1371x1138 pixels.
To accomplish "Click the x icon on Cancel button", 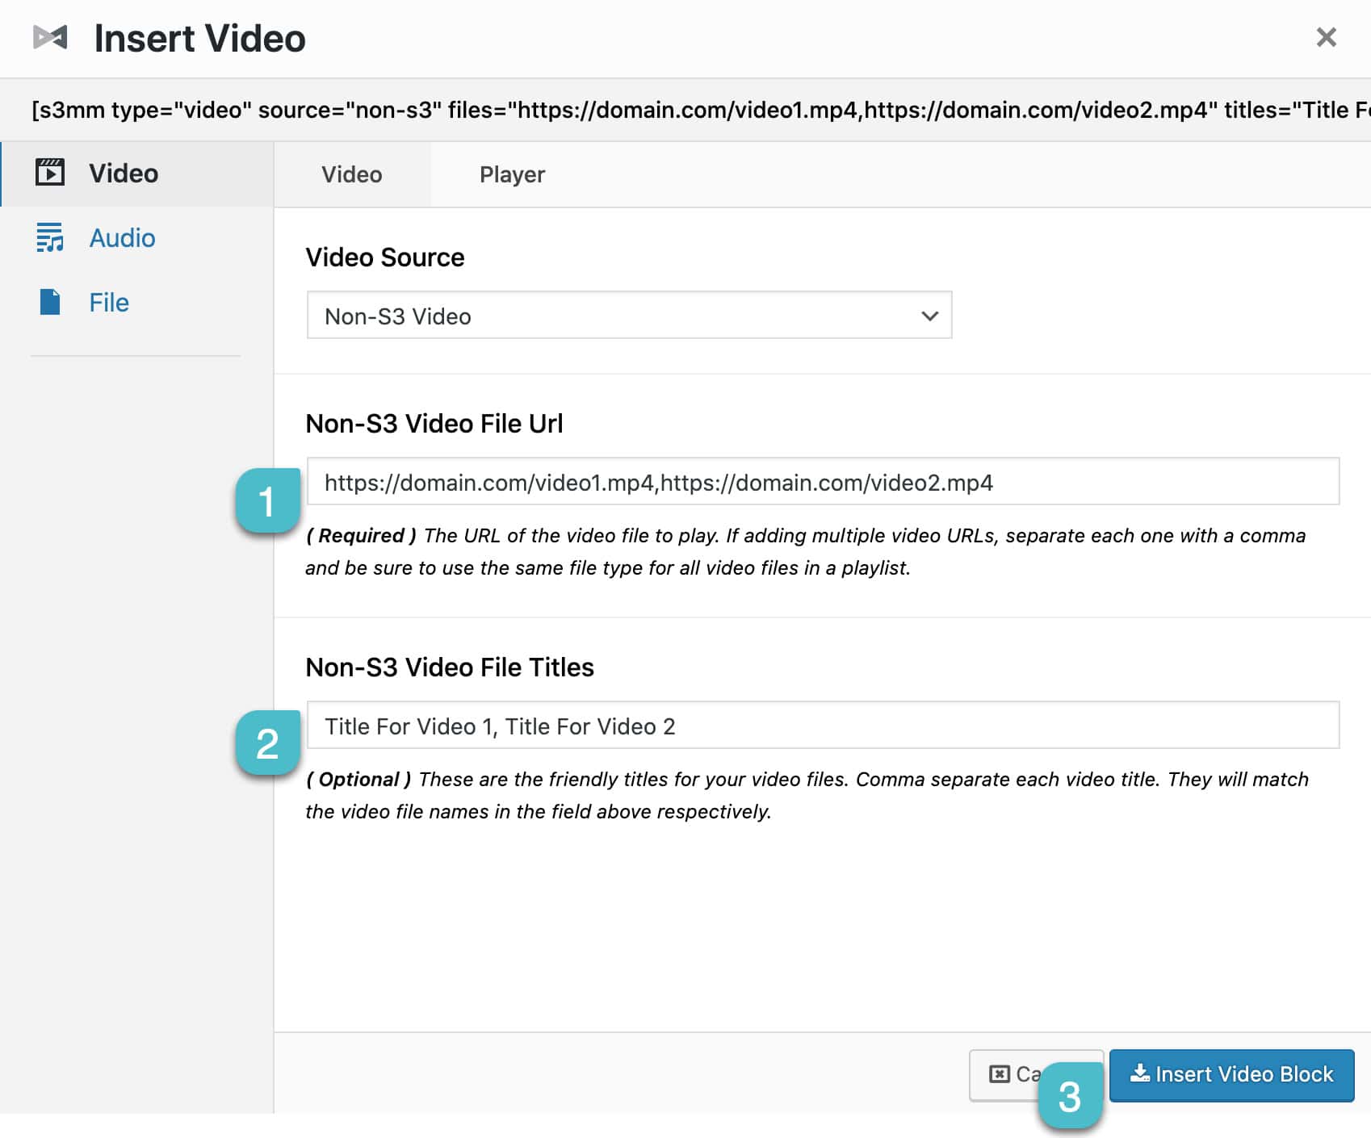I will [x=1000, y=1074].
